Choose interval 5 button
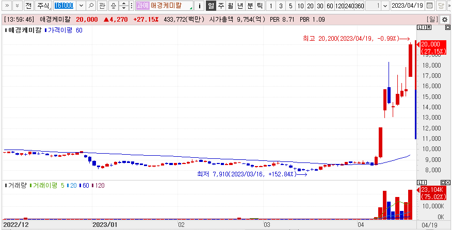 290,6
